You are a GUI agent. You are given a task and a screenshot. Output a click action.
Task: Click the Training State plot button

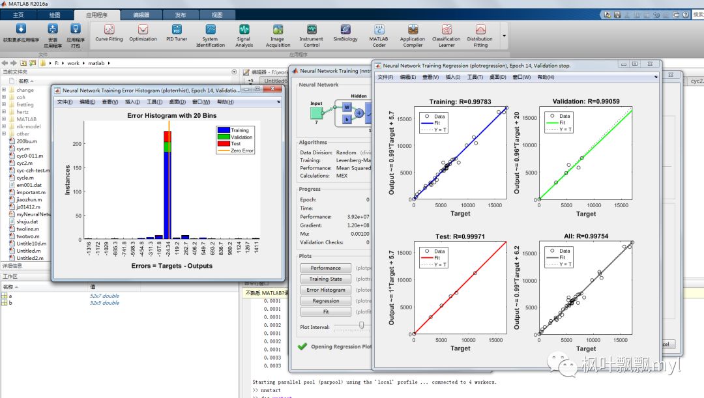(325, 279)
